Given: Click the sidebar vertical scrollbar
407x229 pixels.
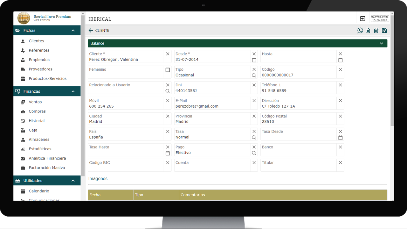Looking at the screenshot, I should click(83, 96).
